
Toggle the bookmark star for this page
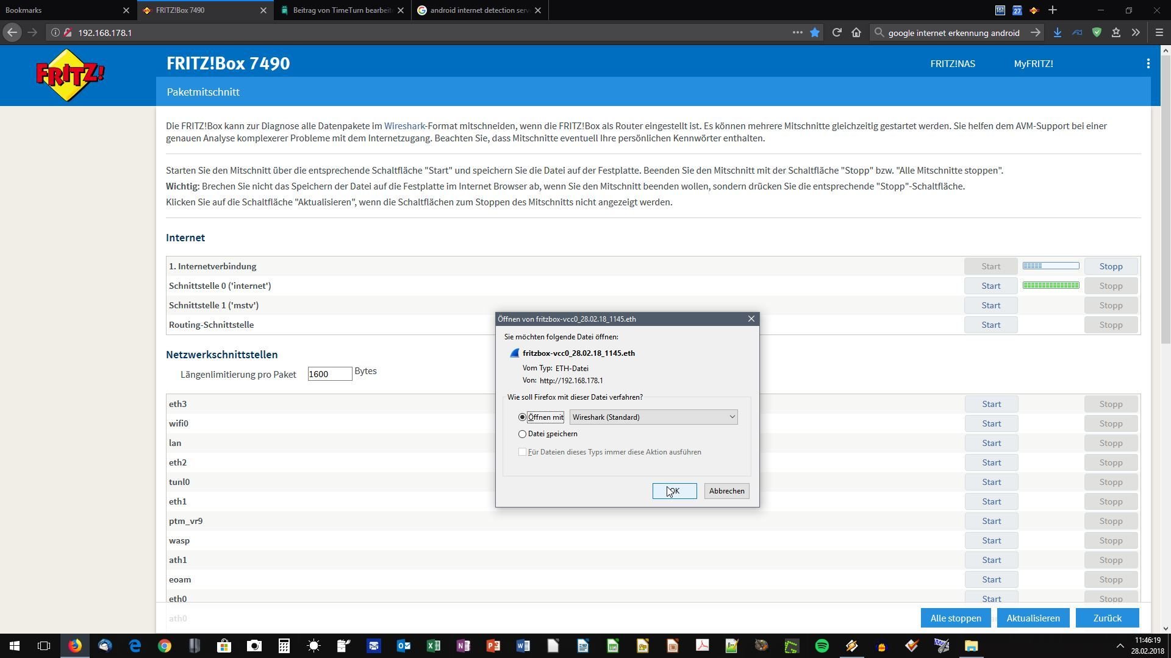point(815,32)
